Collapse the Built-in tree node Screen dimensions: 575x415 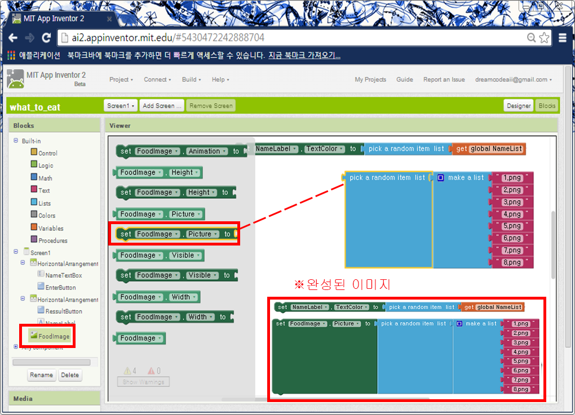(16, 141)
